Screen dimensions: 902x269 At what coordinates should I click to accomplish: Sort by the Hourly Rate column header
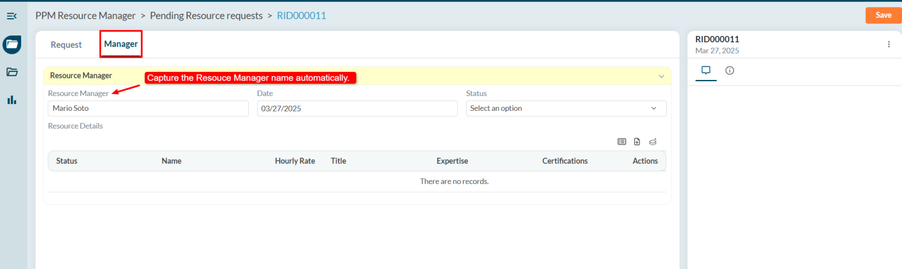point(295,161)
